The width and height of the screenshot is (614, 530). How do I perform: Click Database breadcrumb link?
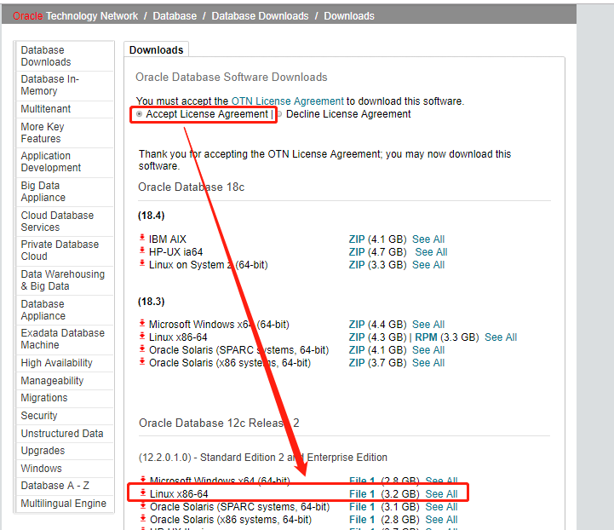(175, 16)
